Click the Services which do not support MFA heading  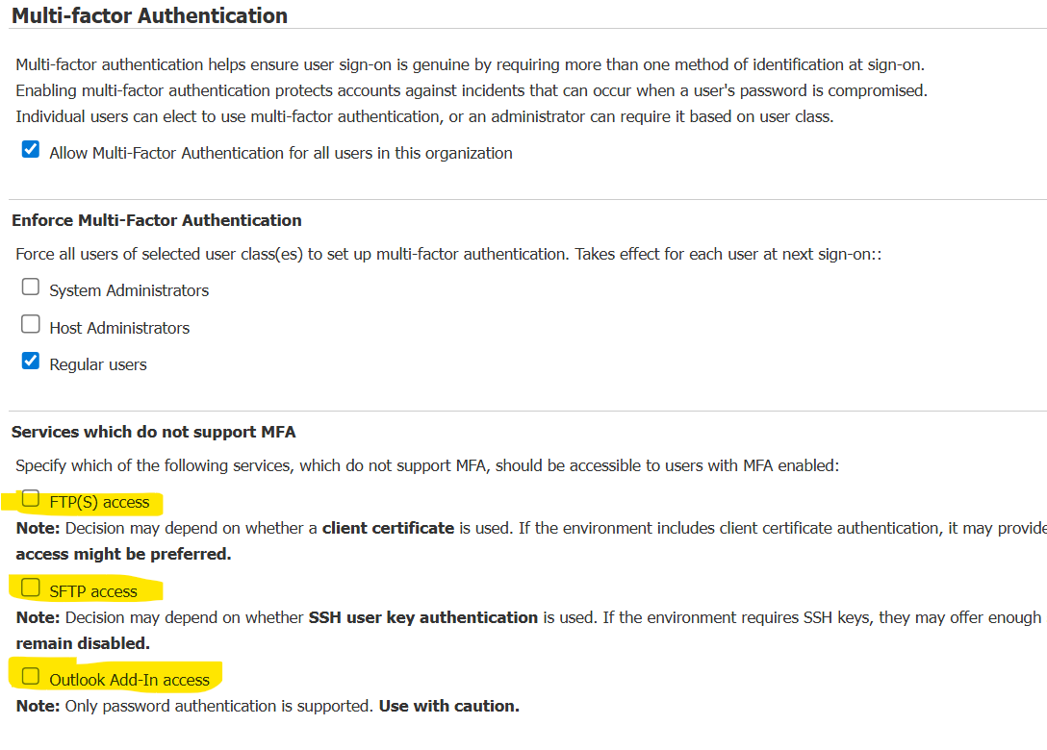coord(154,432)
